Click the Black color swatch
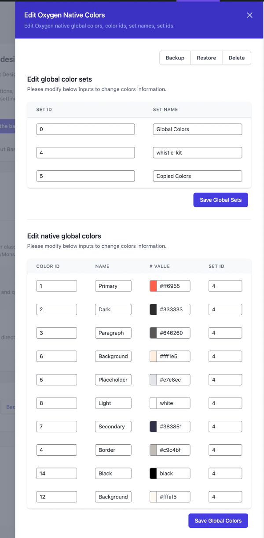 pyautogui.click(x=153, y=473)
